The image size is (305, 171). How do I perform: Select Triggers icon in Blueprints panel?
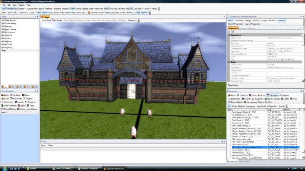[281, 95]
